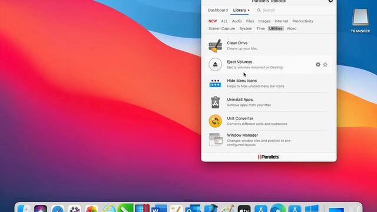
Task: Click the Eject Volumes title
Action: [240, 62]
